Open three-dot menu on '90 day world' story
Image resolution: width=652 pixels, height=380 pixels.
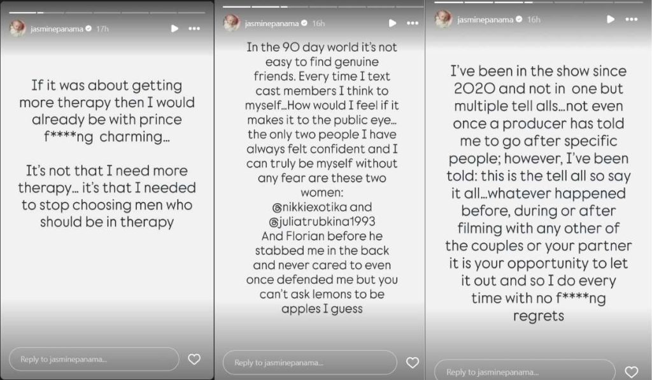point(413,23)
